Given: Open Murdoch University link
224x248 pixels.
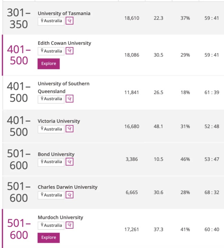Looking at the screenshot, I should point(60,217).
